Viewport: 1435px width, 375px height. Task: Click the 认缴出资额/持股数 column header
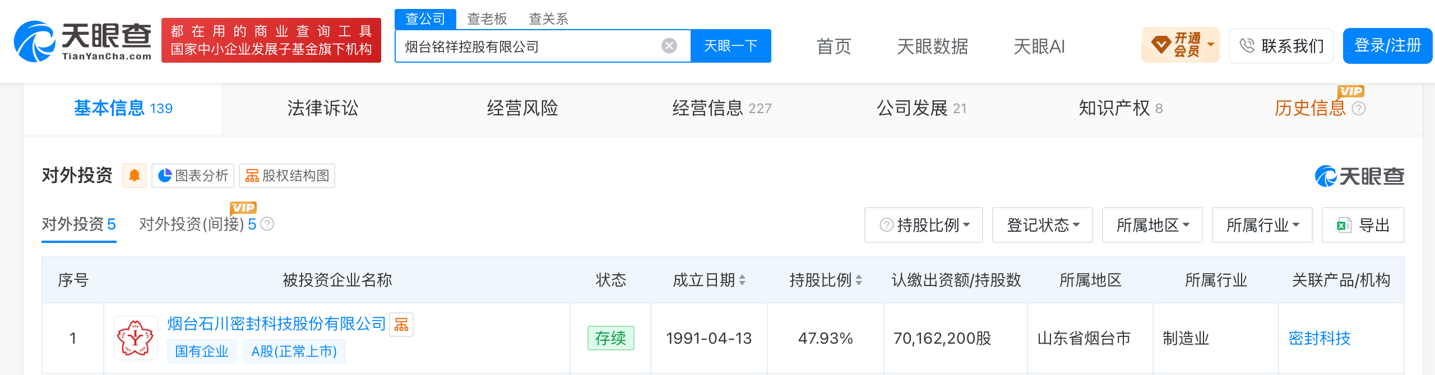pos(956,280)
